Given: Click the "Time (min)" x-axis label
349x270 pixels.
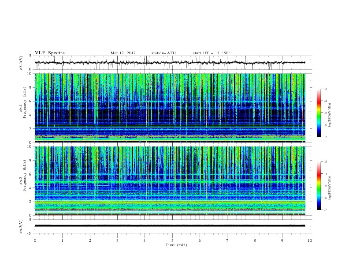Looking at the screenshot, I should (x=176, y=245).
